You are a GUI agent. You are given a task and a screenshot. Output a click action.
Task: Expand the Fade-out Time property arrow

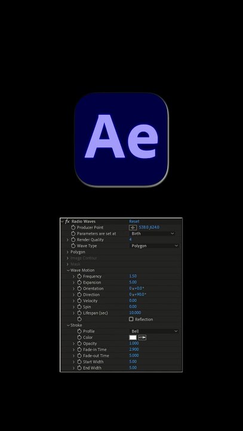(73, 356)
